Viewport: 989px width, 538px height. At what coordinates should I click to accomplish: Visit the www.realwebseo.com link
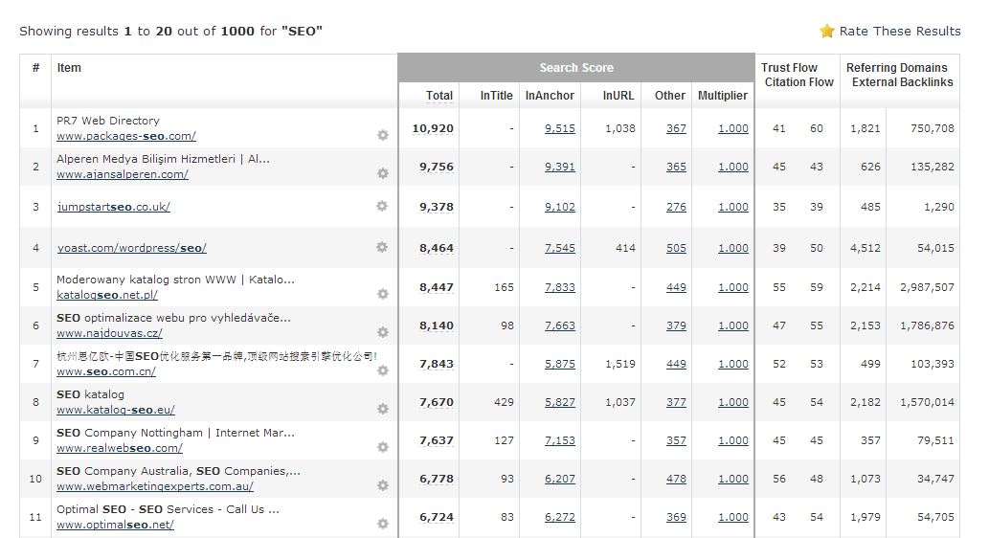pyautogui.click(x=120, y=448)
